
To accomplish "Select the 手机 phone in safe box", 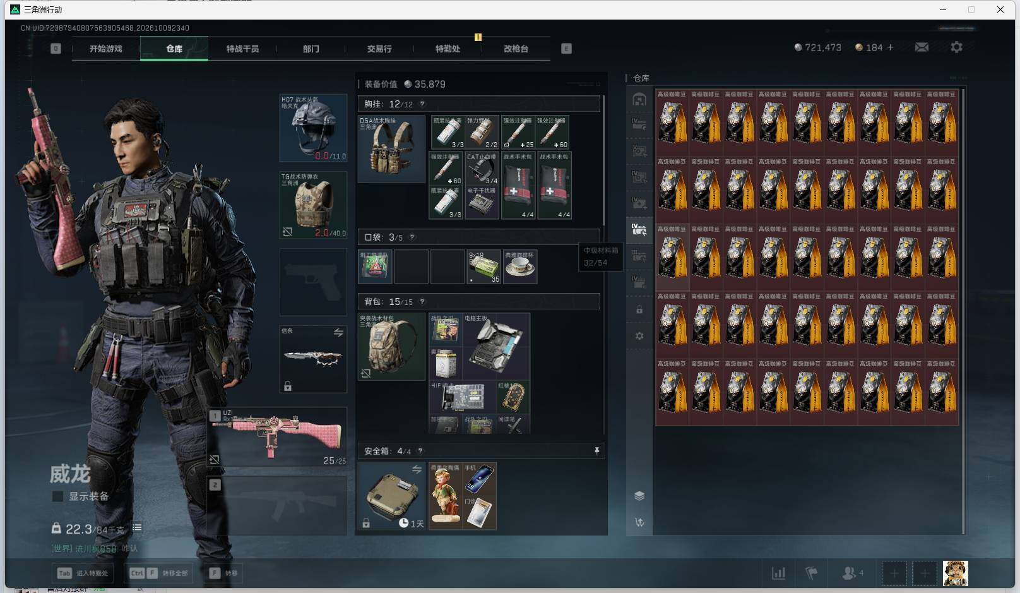I will coord(480,479).
